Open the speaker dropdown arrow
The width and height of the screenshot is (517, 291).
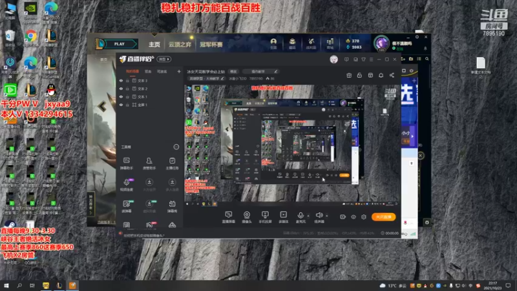[327, 216]
